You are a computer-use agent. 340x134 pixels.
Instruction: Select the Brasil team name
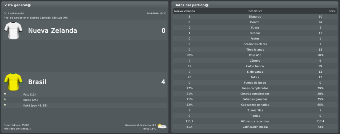point(37,82)
